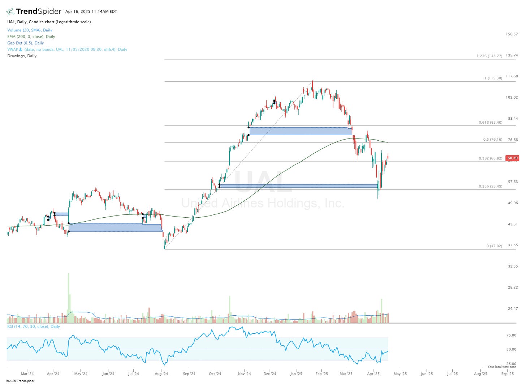
Task: Click the 43.31 price axis value
Action: [x=513, y=224]
